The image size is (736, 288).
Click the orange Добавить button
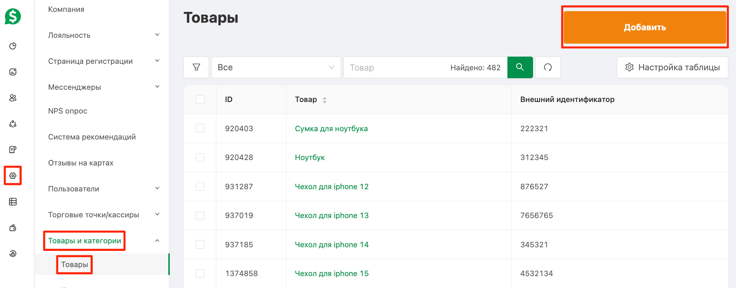(x=645, y=27)
